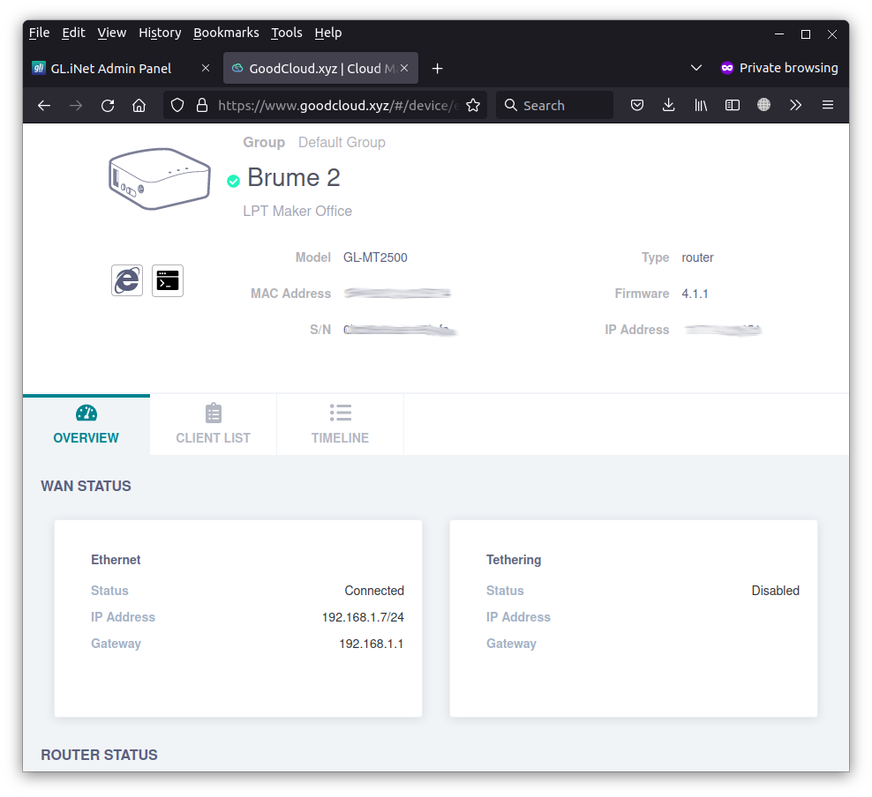The height and width of the screenshot is (797, 872).
Task: Toggle the Firefox sidebar
Action: [x=733, y=105]
